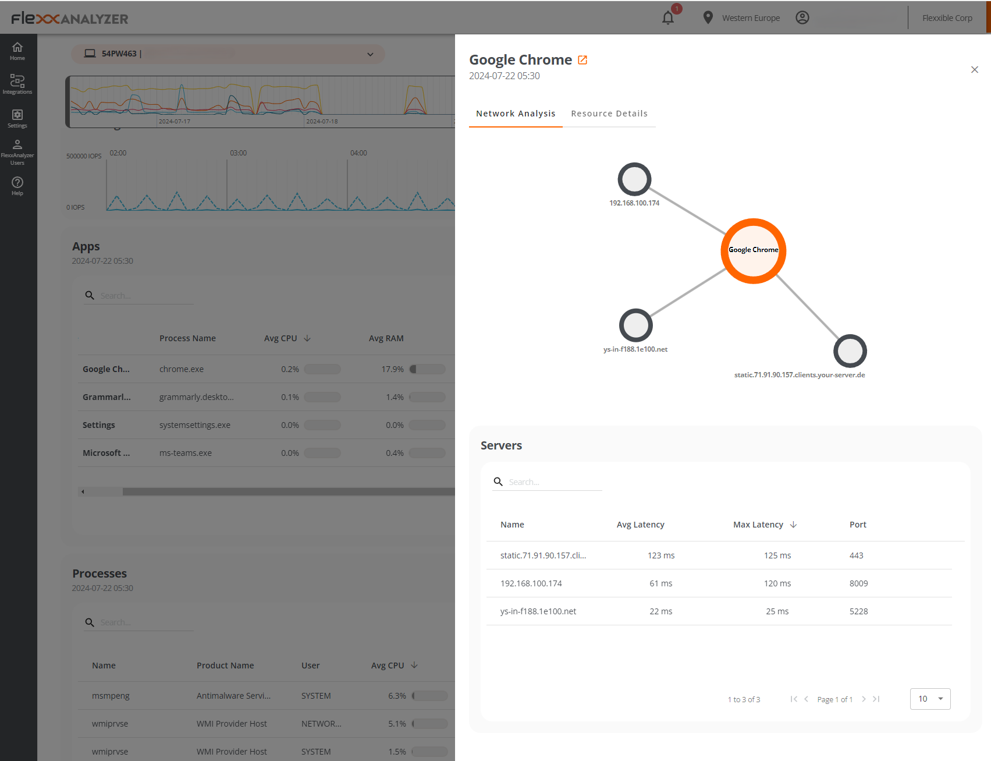Switch to the Resource Details tab

click(x=609, y=113)
